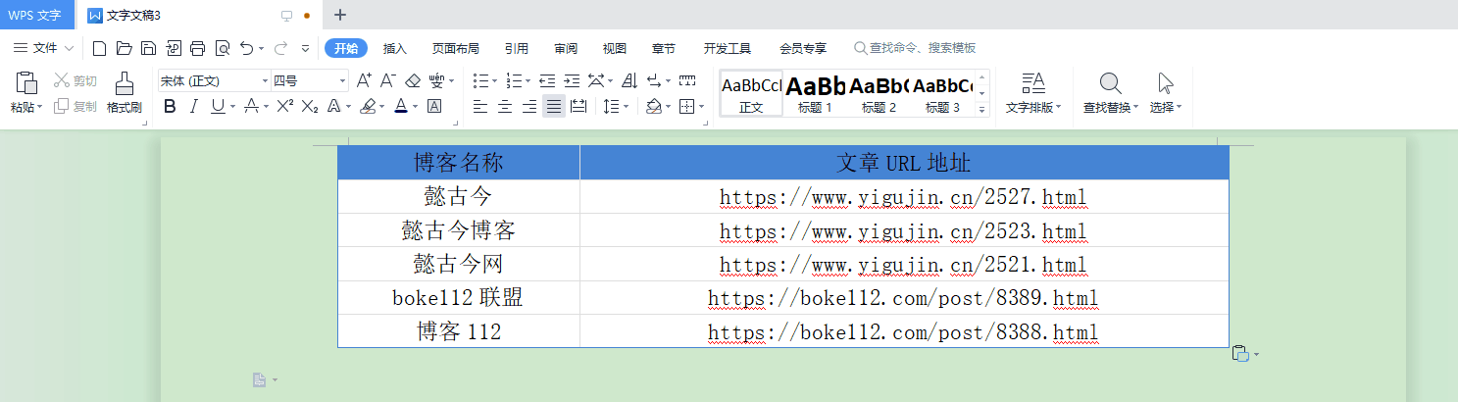The height and width of the screenshot is (402, 1458).
Task: Toggle Italic formatting
Action: (x=193, y=106)
